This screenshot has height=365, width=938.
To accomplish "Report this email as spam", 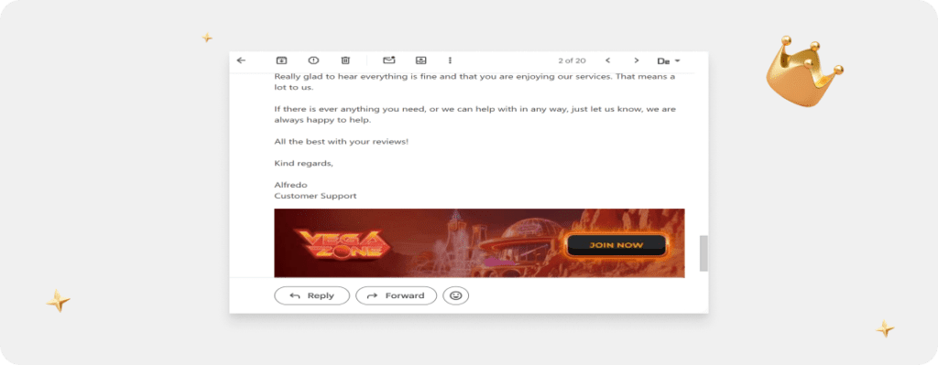I will click(313, 60).
